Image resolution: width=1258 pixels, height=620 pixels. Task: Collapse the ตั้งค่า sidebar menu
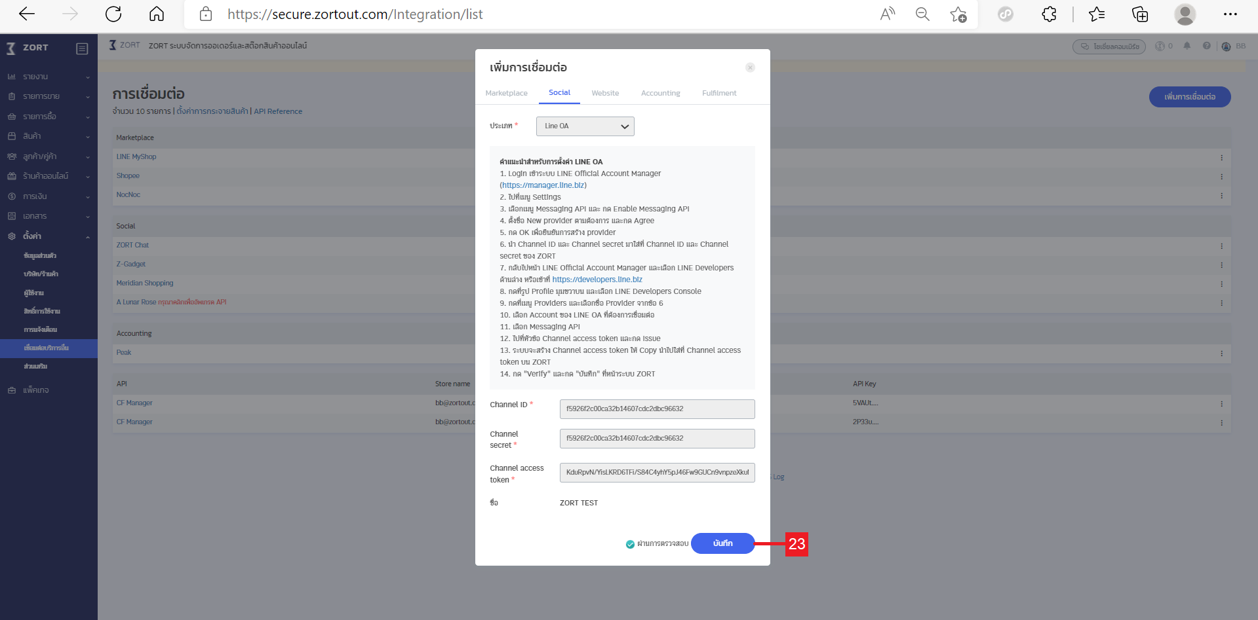coord(49,236)
